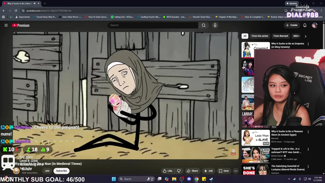
Task: Open the Chrome apps grid
Action: 3,17
